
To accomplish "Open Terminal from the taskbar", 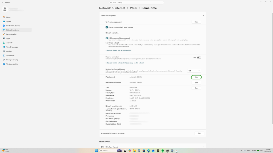I will point(167,151).
